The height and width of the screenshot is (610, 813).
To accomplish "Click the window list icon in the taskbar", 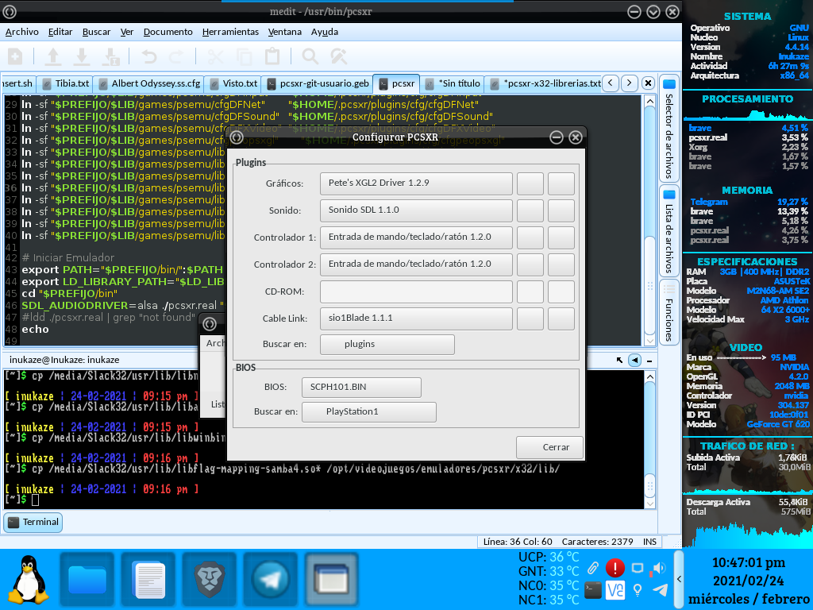I will (x=332, y=580).
